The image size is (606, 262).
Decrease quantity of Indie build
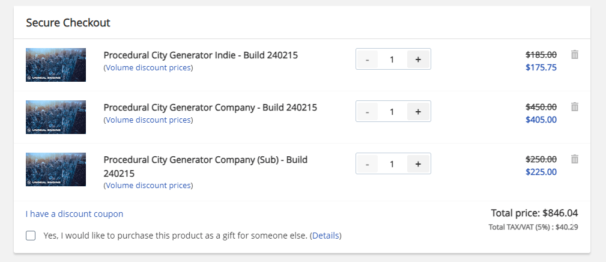coord(368,59)
